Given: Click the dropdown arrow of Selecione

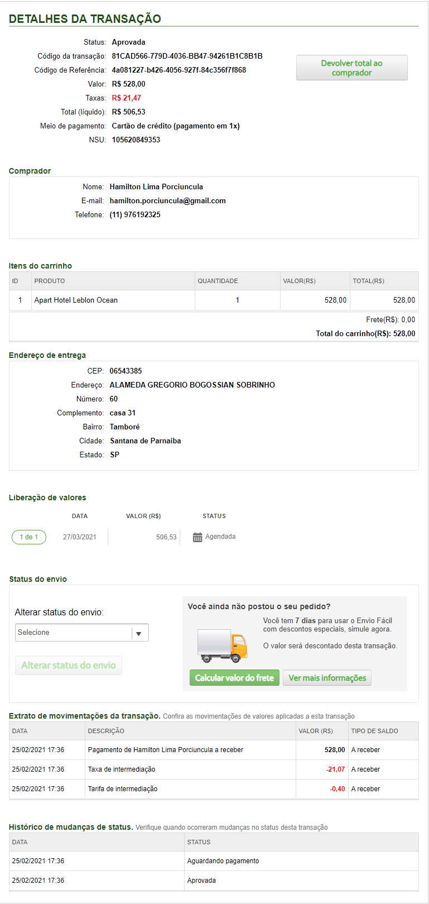Looking at the screenshot, I should (139, 633).
